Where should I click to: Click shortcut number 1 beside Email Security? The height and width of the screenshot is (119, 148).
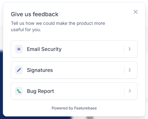[130, 49]
